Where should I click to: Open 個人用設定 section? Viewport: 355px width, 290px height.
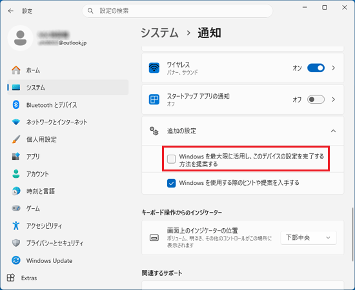[68, 139]
